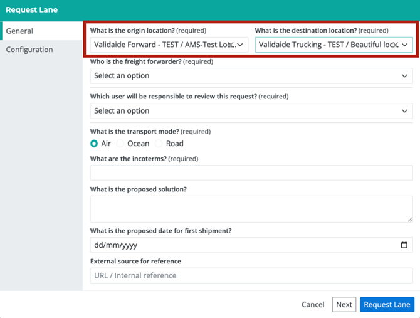
Task: Click 'External source for reference' label
Action: click(135, 261)
